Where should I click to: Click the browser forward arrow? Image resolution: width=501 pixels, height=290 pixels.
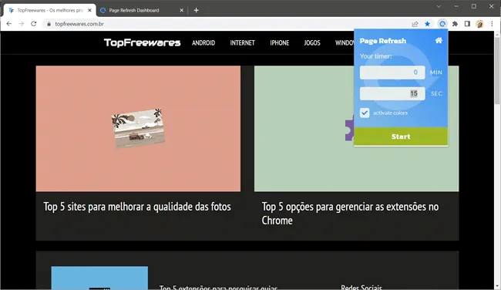[x=21, y=24]
